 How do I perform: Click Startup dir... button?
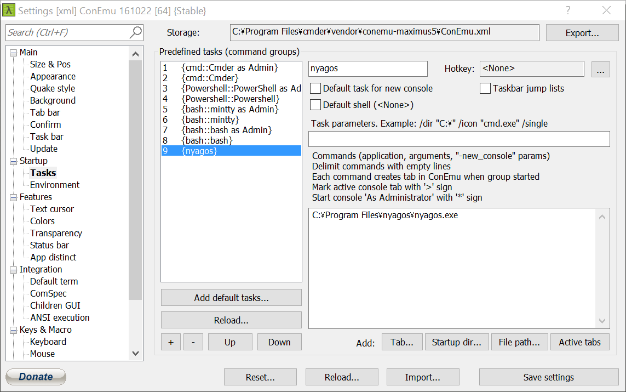pyautogui.click(x=457, y=342)
